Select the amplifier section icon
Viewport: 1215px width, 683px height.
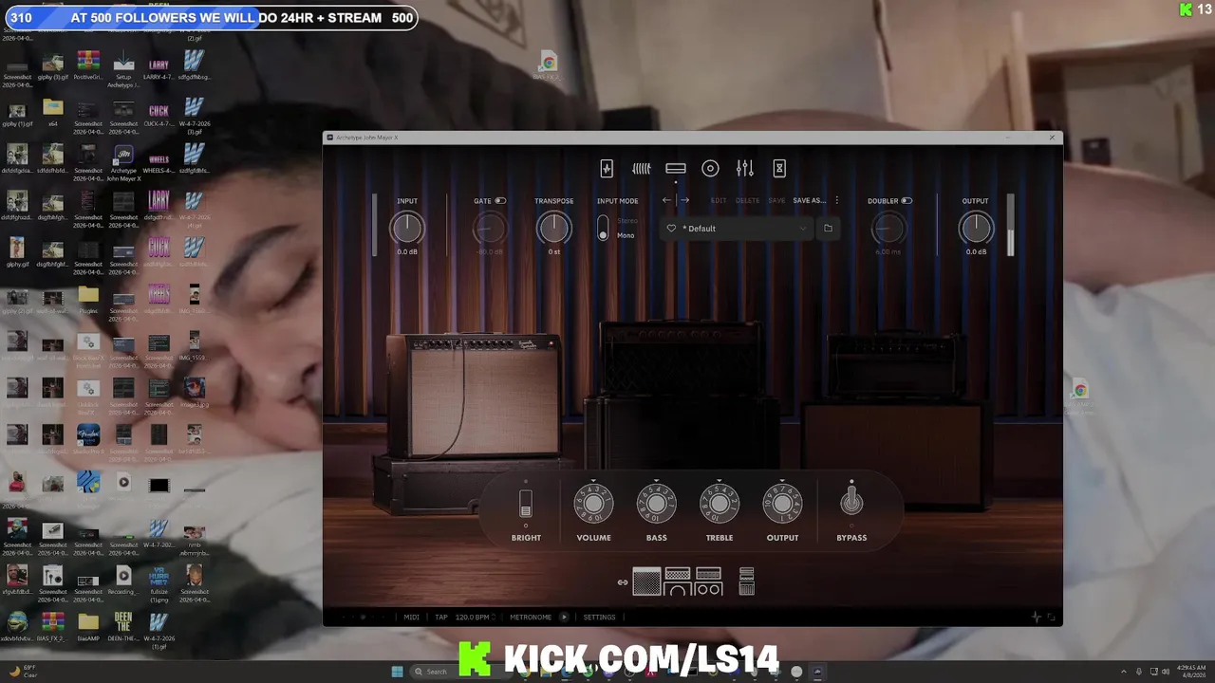(x=676, y=169)
